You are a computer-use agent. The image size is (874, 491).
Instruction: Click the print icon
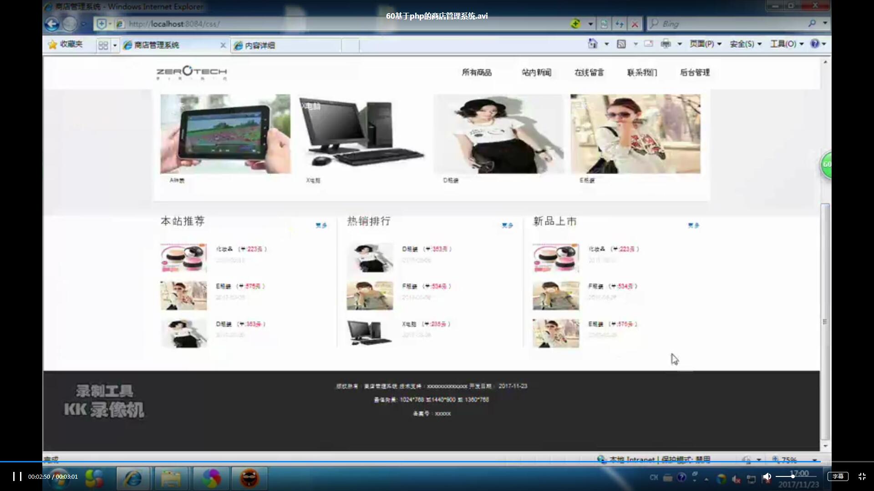[x=666, y=44]
